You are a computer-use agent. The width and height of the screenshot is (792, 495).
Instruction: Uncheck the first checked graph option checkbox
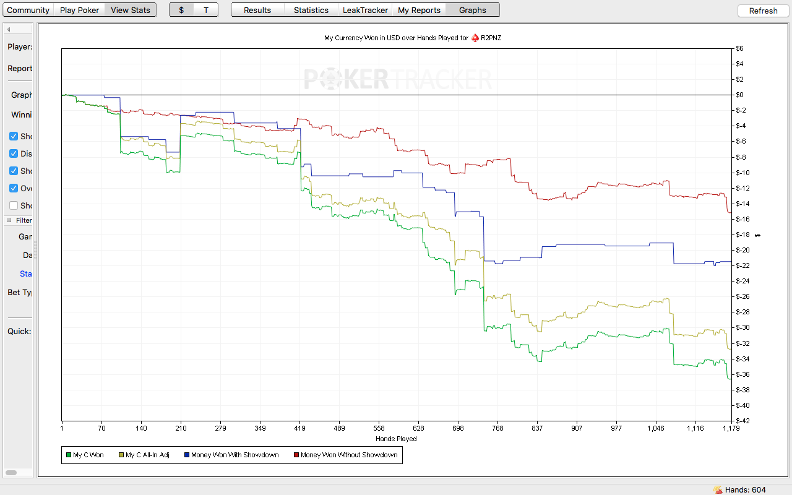click(x=14, y=136)
